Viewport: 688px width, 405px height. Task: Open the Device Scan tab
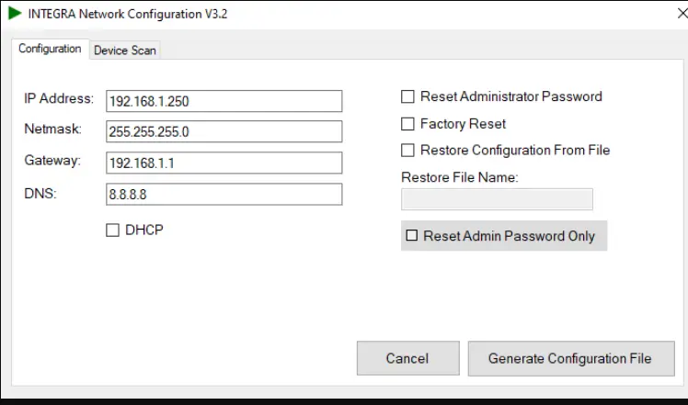125,51
